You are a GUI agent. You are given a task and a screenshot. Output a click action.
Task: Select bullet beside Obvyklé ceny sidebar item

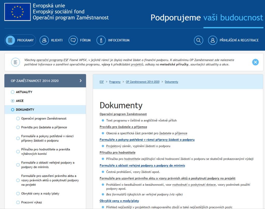point(18,194)
